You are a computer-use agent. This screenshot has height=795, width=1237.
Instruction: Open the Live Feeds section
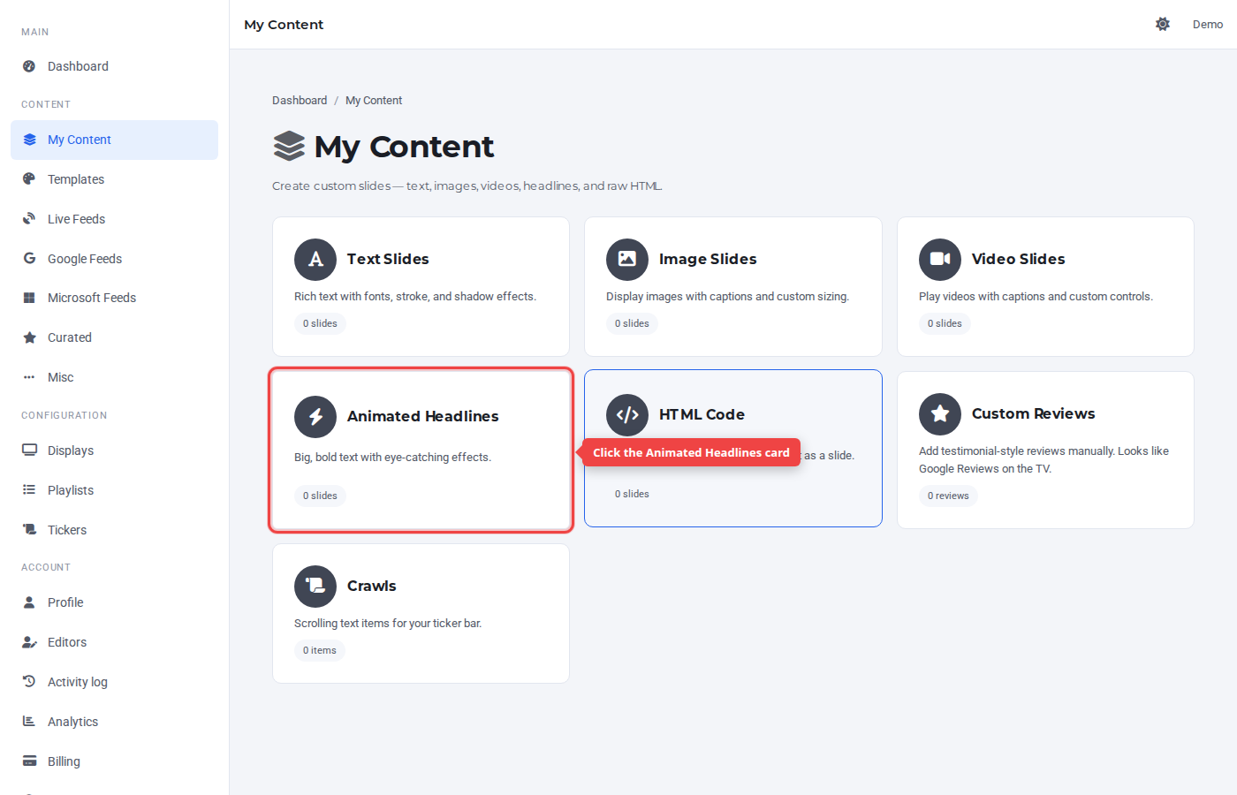pyautogui.click(x=115, y=219)
